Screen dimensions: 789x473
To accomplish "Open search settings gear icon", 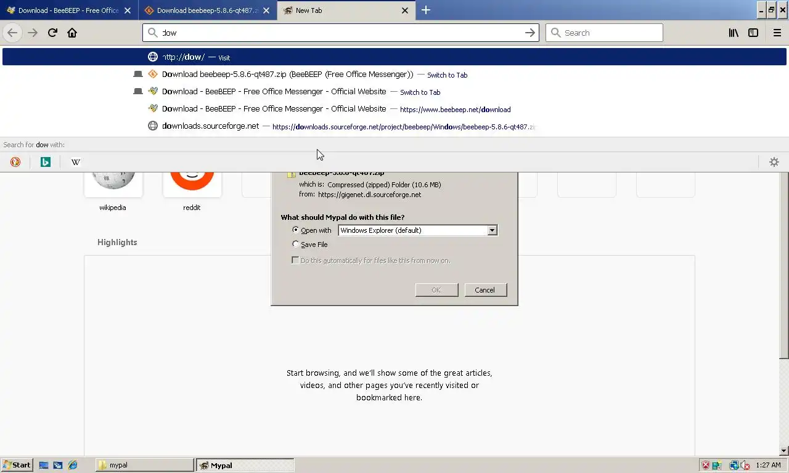I will point(774,162).
